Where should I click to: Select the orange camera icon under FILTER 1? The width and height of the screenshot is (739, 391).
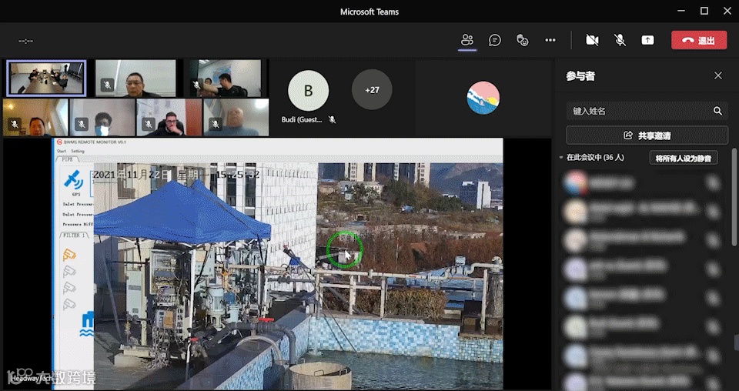tap(69, 255)
